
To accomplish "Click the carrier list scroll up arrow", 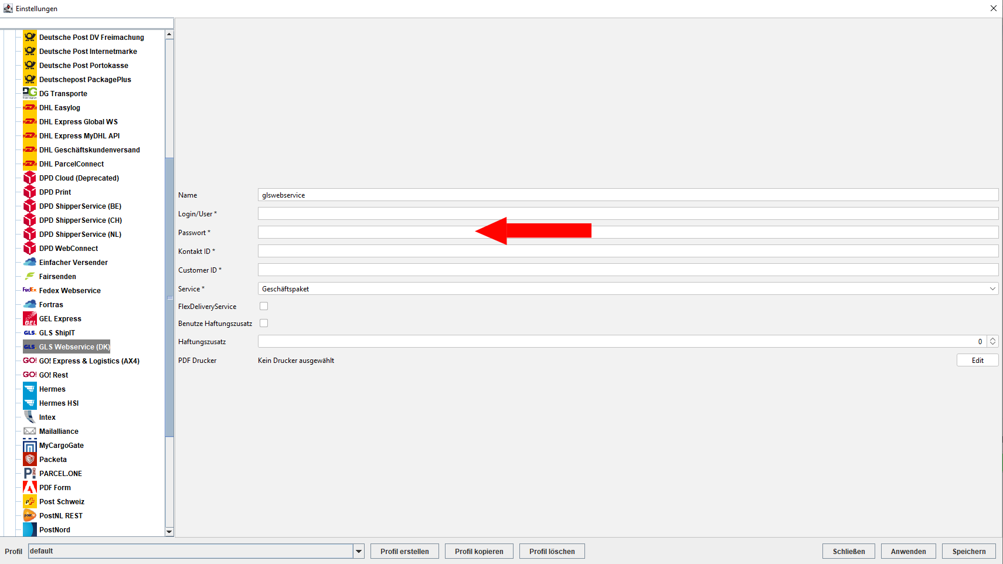I will 169,35.
